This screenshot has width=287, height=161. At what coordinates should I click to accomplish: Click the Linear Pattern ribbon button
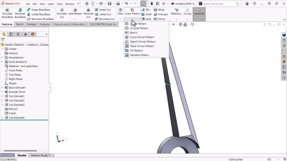click(x=132, y=12)
